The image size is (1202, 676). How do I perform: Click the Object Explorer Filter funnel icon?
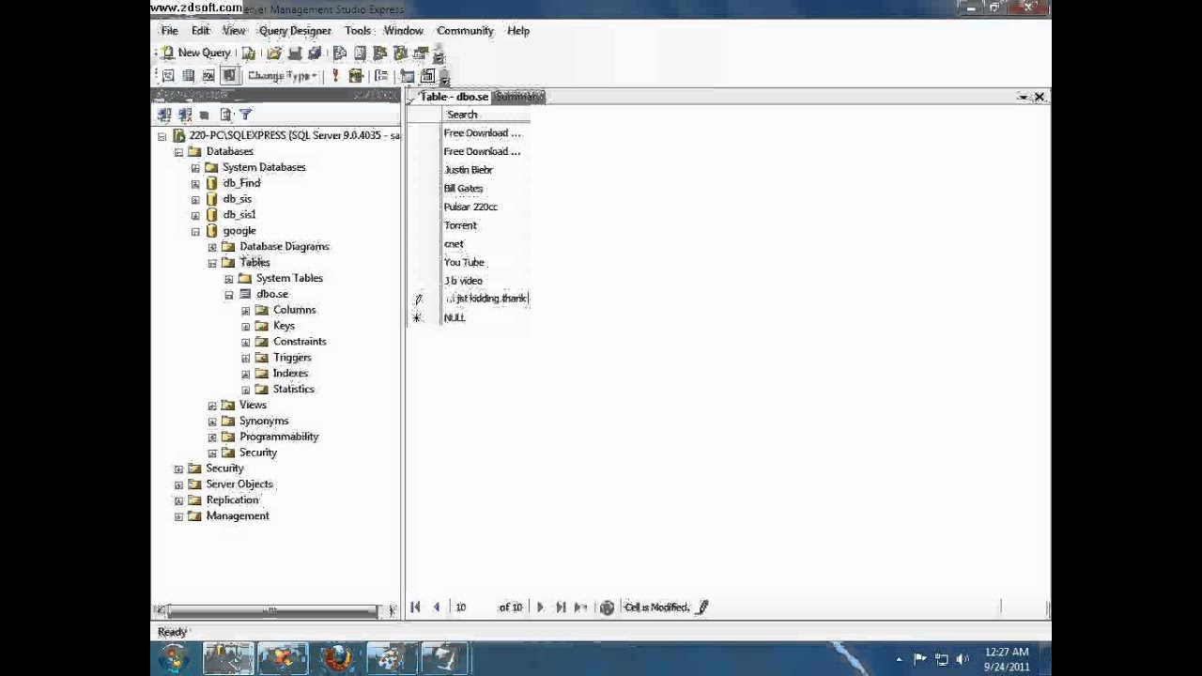[x=245, y=115]
